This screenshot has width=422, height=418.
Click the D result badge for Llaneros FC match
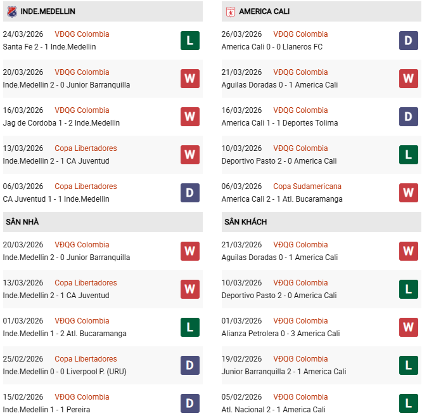(409, 41)
